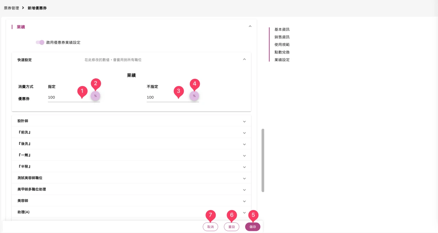This screenshot has width=438, height=233.
Task: Expand the 『前洗』 row
Action: point(131,132)
